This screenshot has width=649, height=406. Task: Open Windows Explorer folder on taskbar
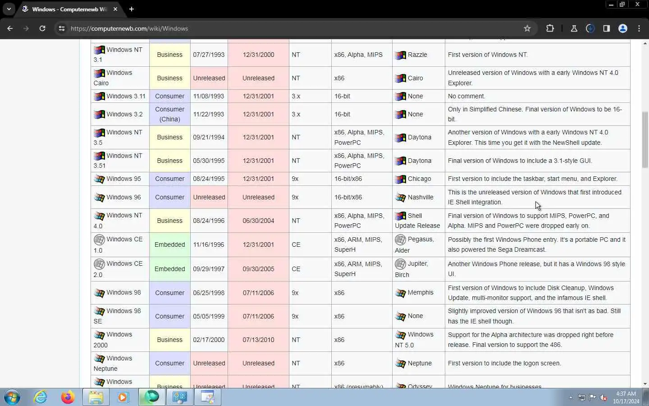(x=96, y=397)
